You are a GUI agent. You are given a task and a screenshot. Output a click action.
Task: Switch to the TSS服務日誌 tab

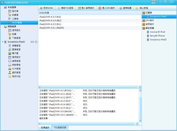(60, 128)
